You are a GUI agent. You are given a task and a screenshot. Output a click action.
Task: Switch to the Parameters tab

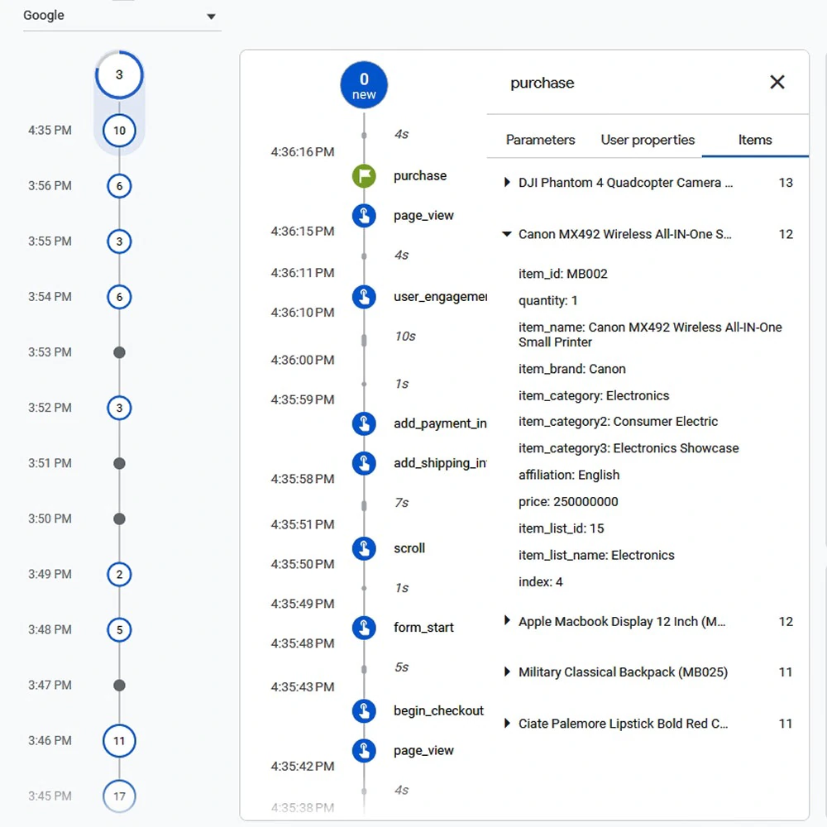(x=540, y=140)
